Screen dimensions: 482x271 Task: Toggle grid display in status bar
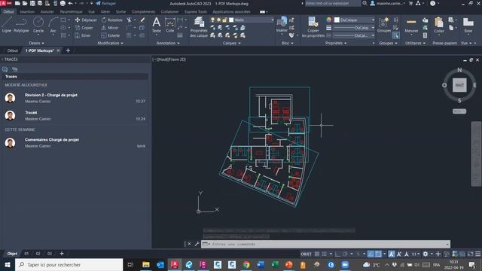pos(317,254)
